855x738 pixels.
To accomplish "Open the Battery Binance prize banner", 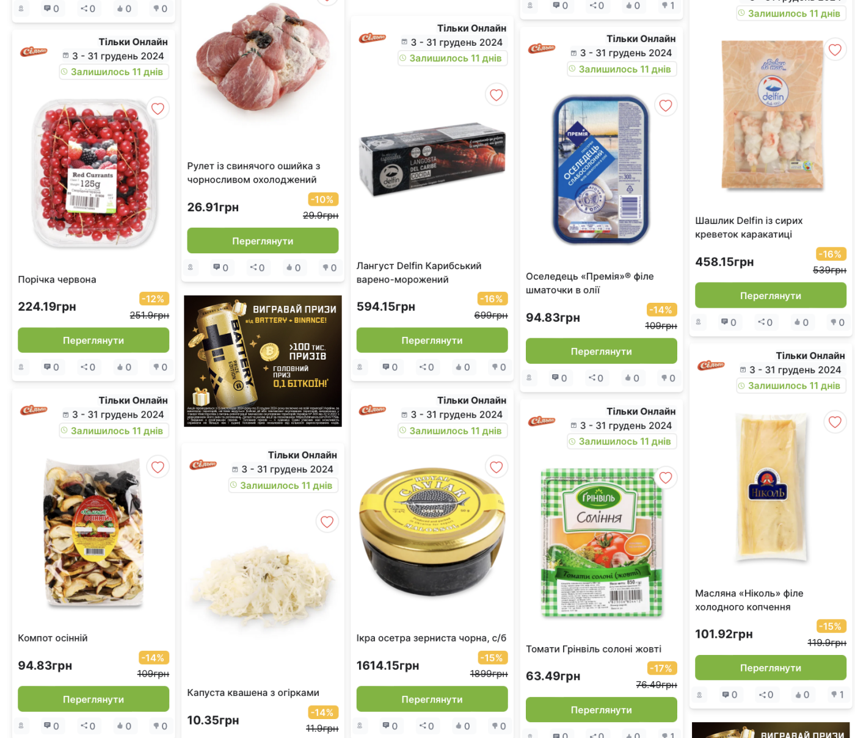I will pos(263,361).
